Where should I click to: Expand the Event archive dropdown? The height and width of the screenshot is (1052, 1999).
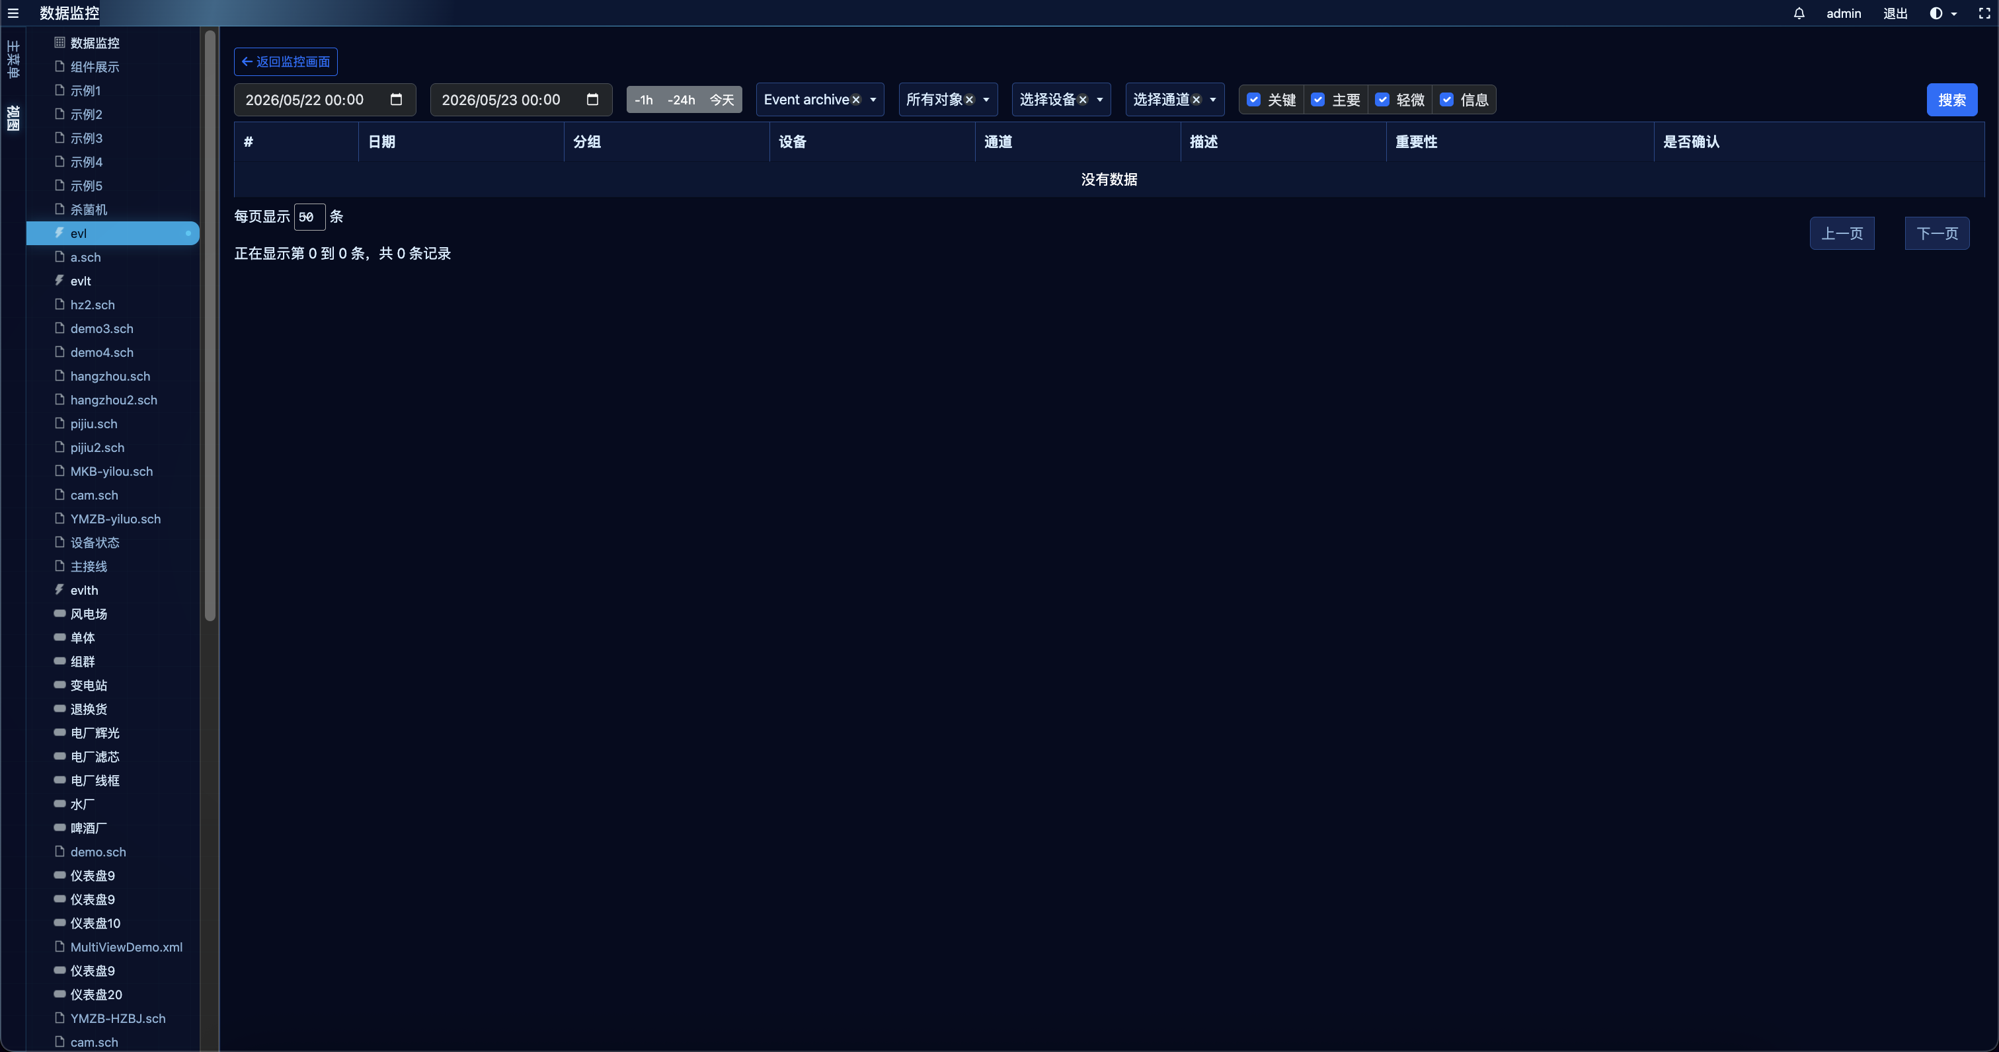(x=873, y=100)
